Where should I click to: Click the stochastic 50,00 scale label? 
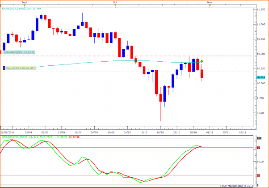pos(260,162)
